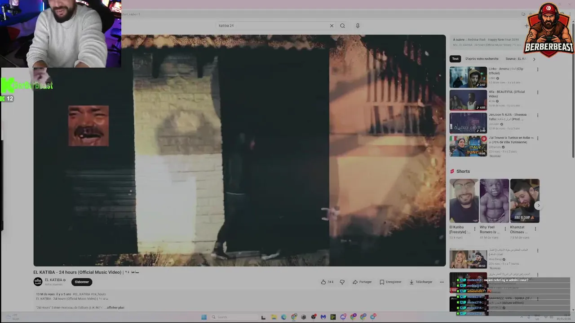Open the Partager share option
The height and width of the screenshot is (323, 575).
coord(362,282)
